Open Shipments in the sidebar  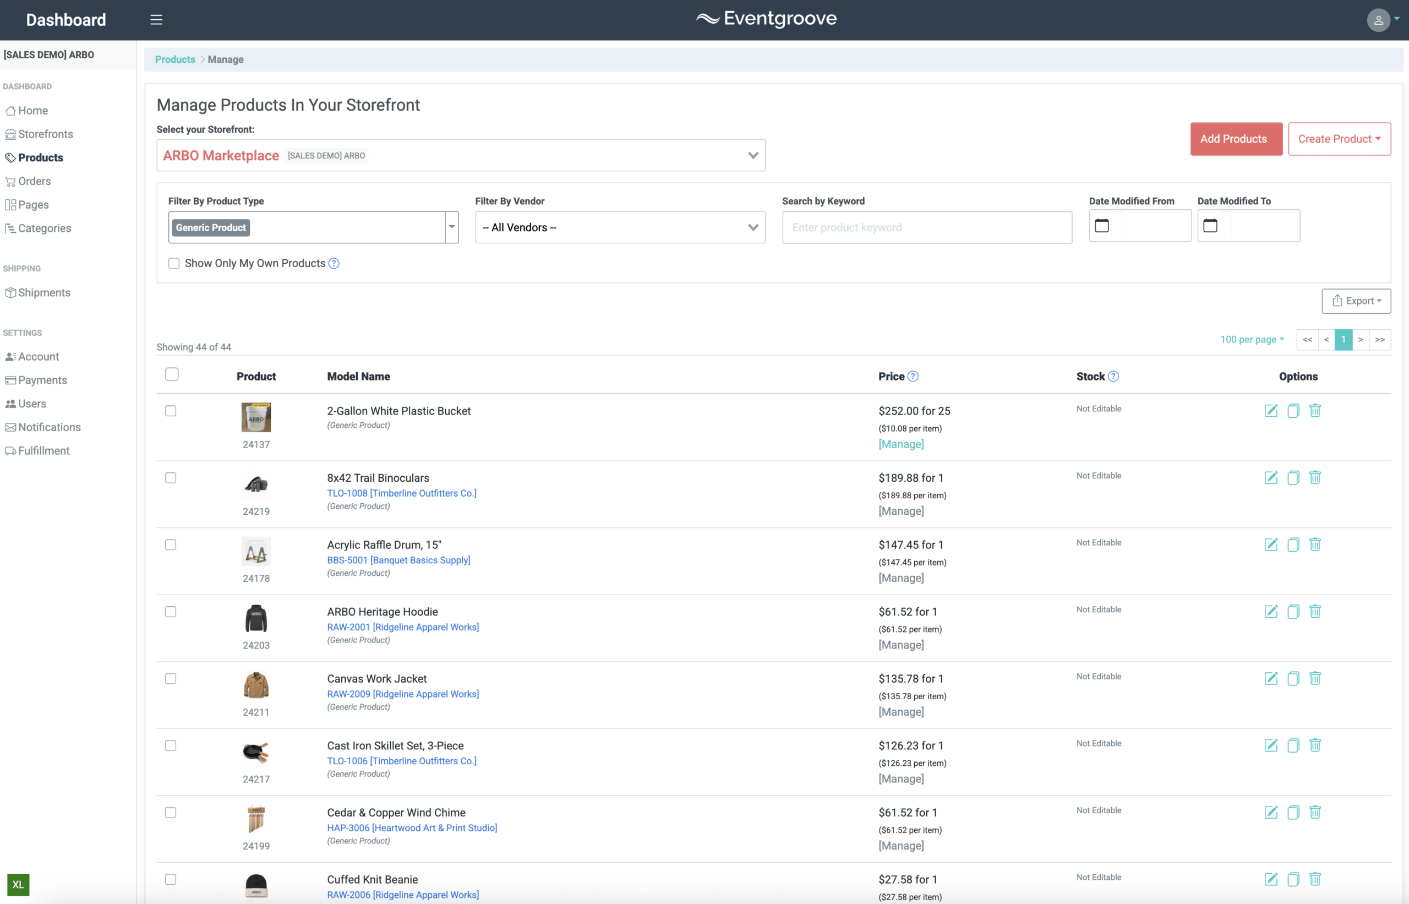click(x=38, y=292)
